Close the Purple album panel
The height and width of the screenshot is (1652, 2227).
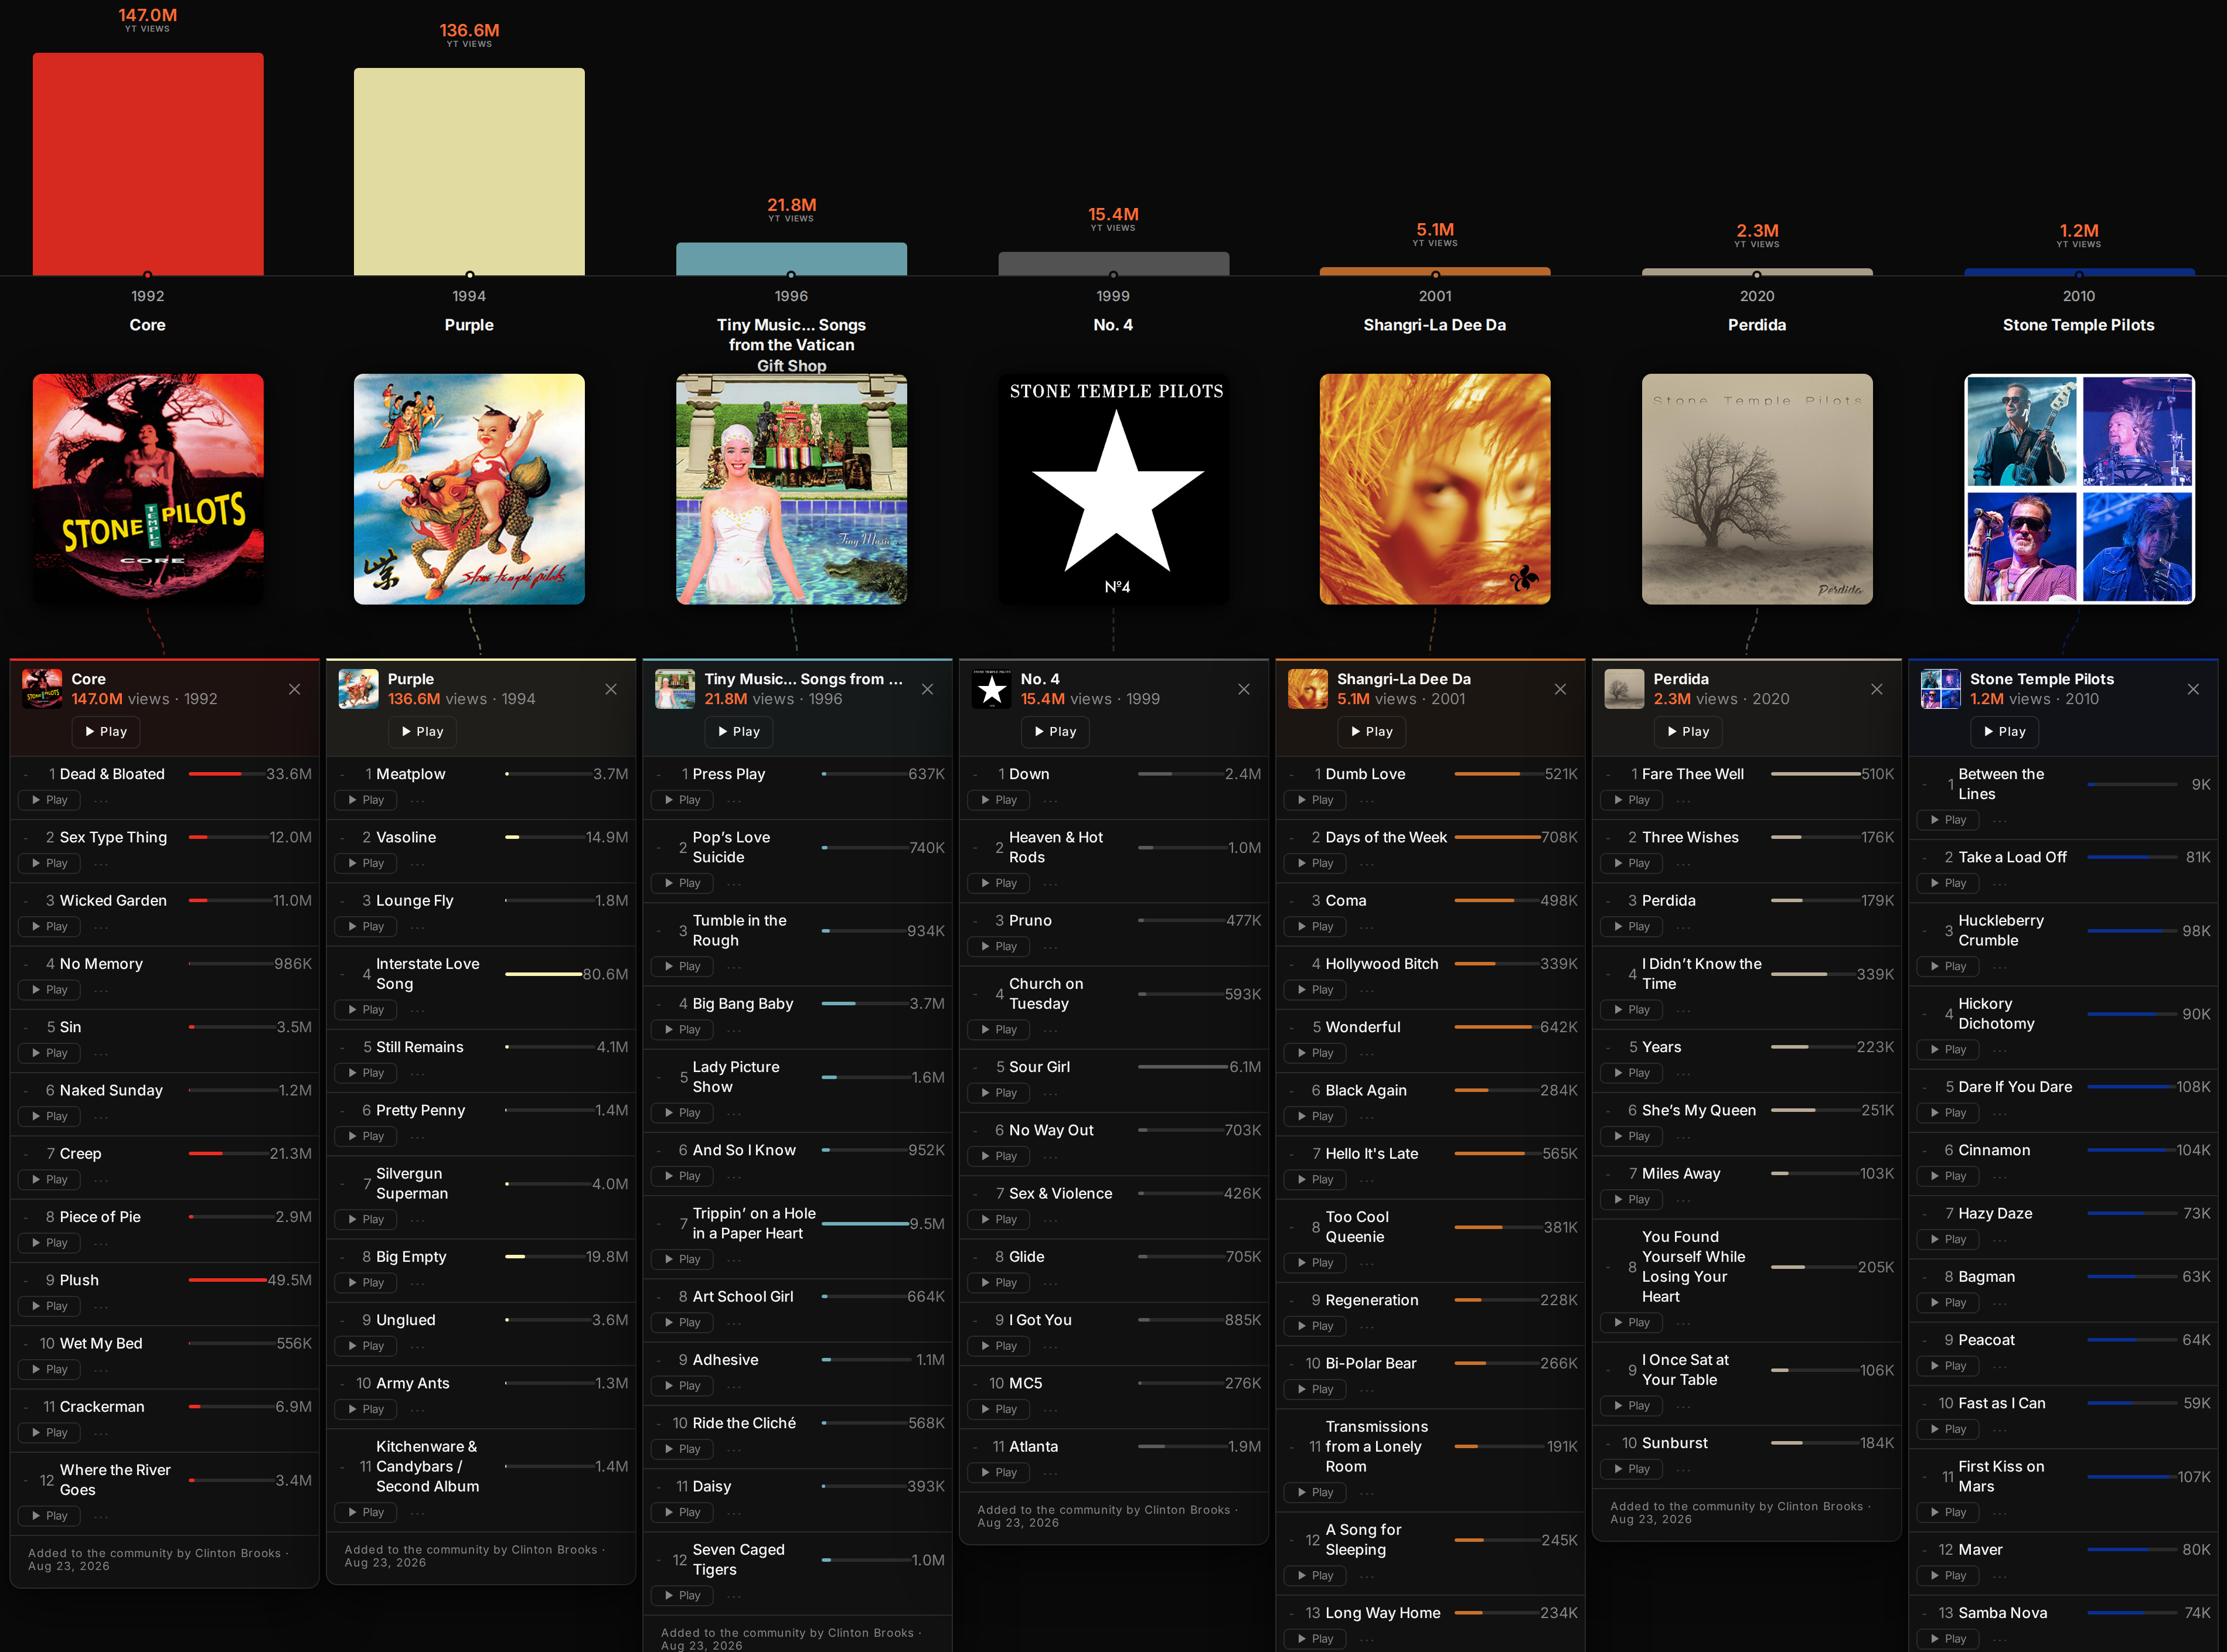point(610,689)
